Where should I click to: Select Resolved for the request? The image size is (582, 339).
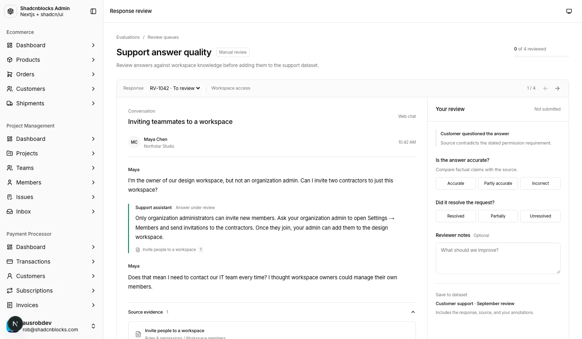[x=456, y=216]
